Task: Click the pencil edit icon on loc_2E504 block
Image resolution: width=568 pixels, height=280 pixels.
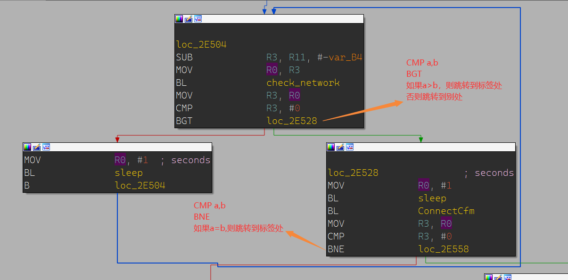Action: point(189,19)
